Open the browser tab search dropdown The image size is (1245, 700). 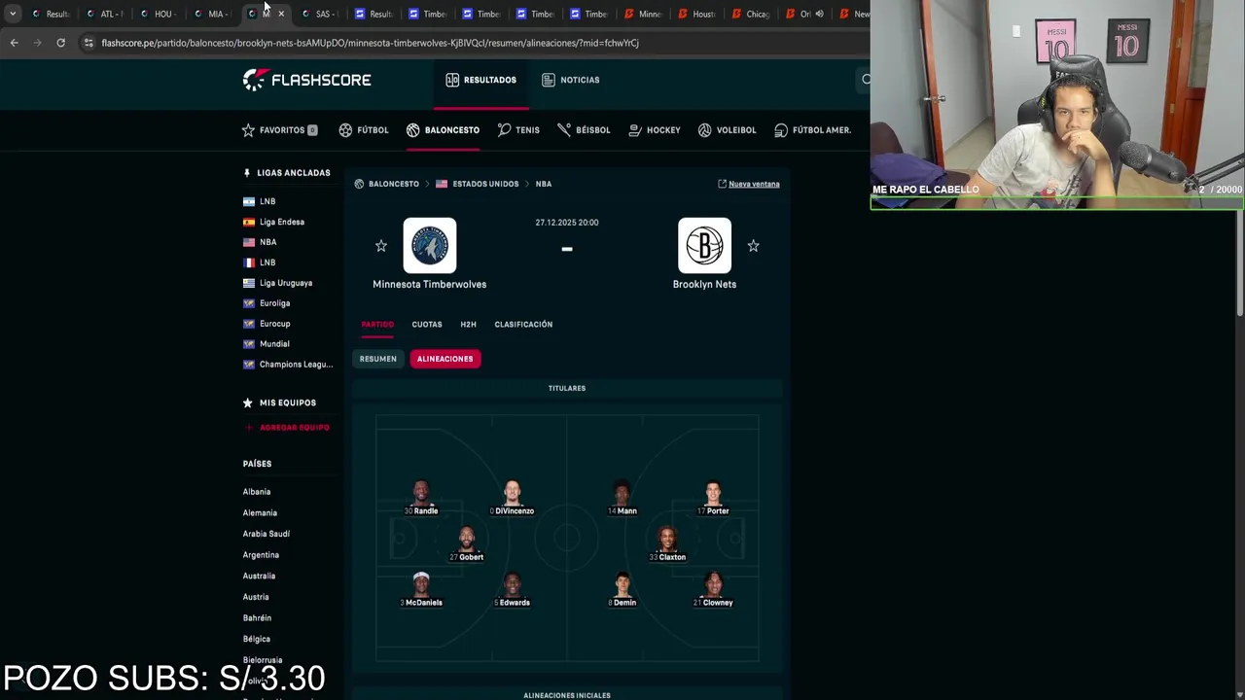12,14
